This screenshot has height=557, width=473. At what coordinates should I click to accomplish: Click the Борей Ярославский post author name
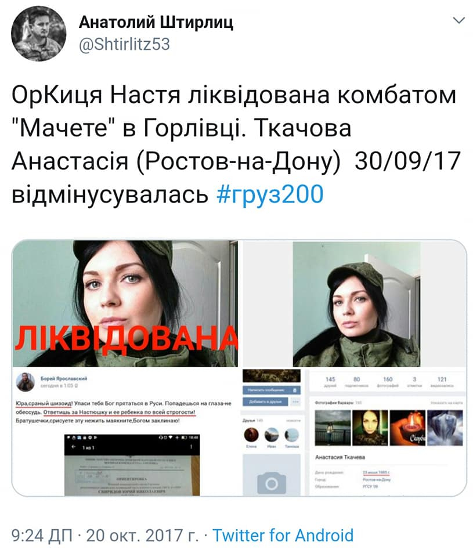(64, 378)
